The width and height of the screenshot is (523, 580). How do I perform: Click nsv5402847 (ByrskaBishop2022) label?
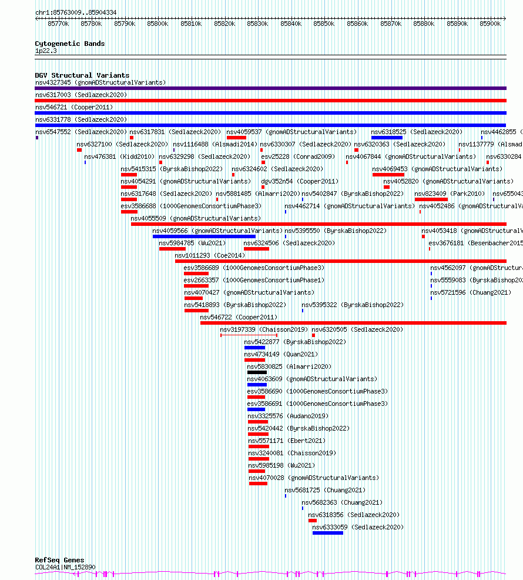pyautogui.click(x=353, y=194)
